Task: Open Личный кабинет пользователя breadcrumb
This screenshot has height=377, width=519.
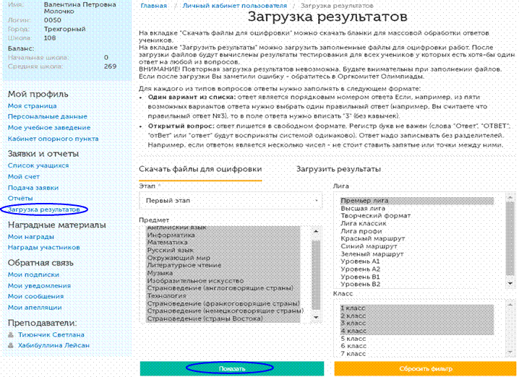Action: pos(235,6)
